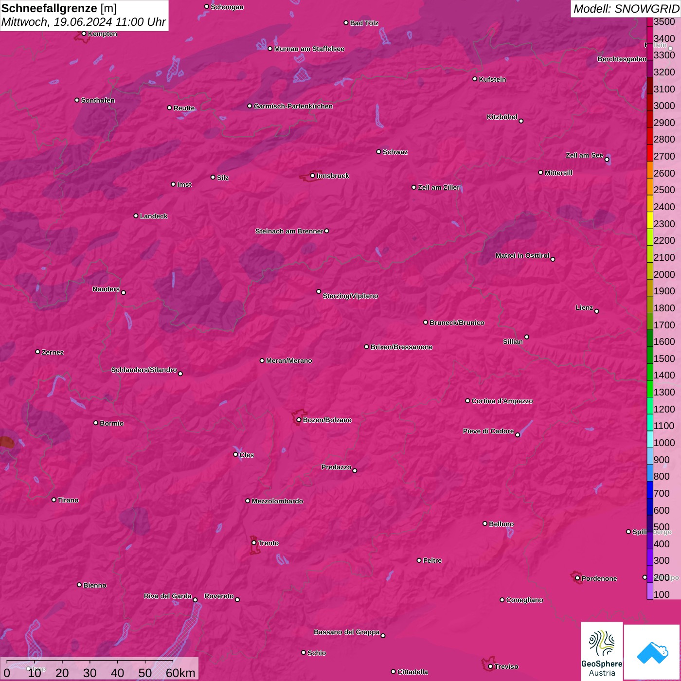Select the Bozen/Bolzano city marker
The image size is (681, 681).
[x=299, y=420]
